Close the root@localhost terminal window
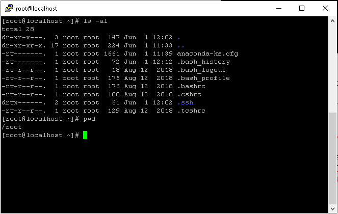 point(325,8)
